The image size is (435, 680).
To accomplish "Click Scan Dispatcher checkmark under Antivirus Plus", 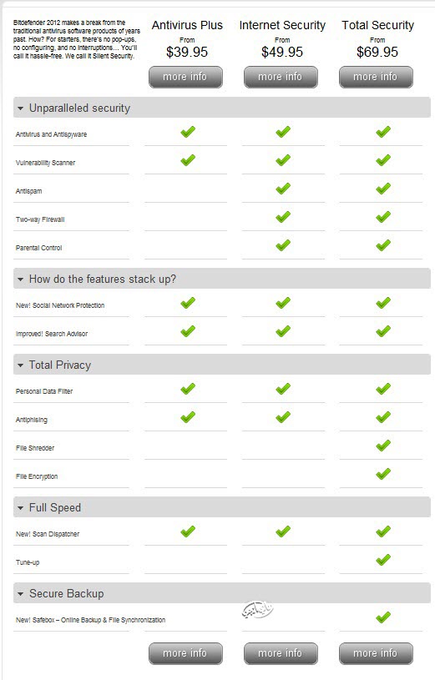I will click(188, 531).
